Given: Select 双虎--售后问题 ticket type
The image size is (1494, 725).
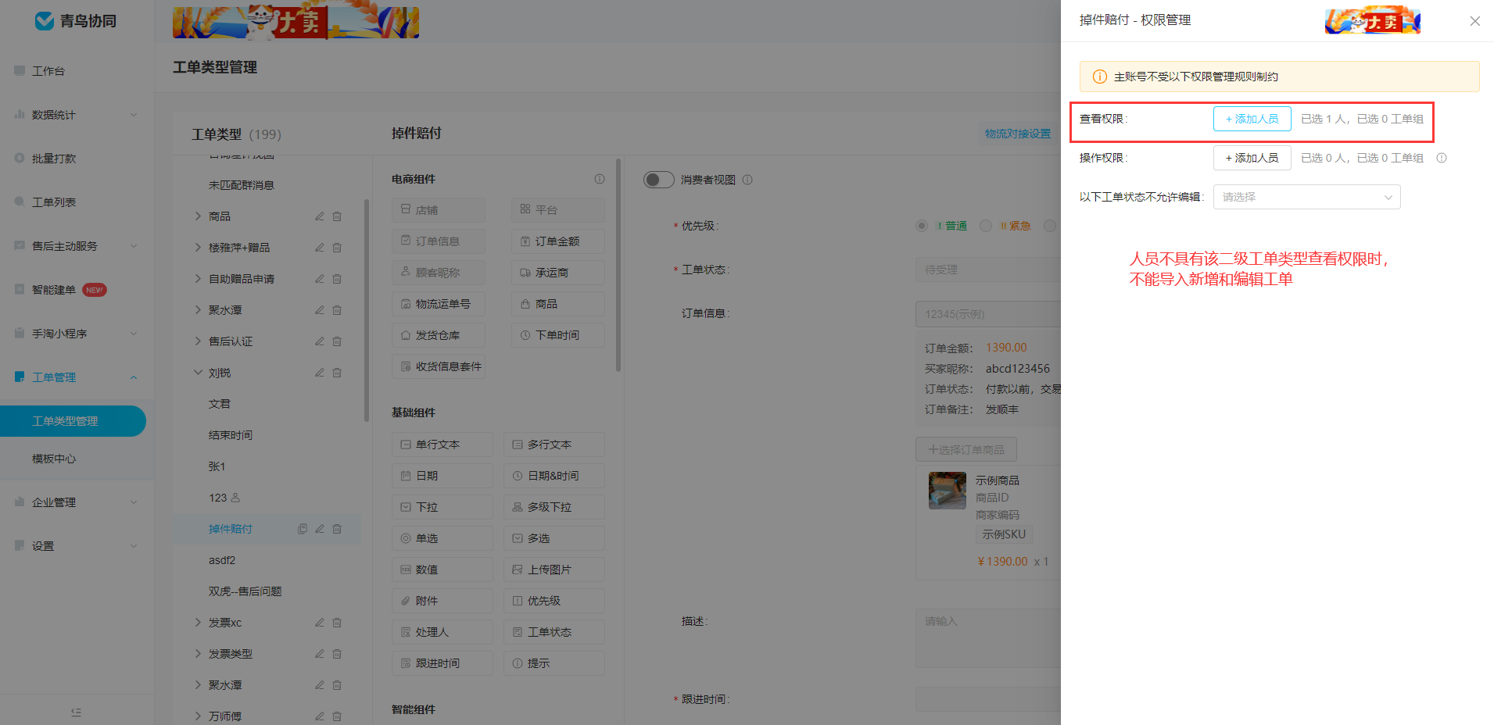Looking at the screenshot, I should coord(245,591).
